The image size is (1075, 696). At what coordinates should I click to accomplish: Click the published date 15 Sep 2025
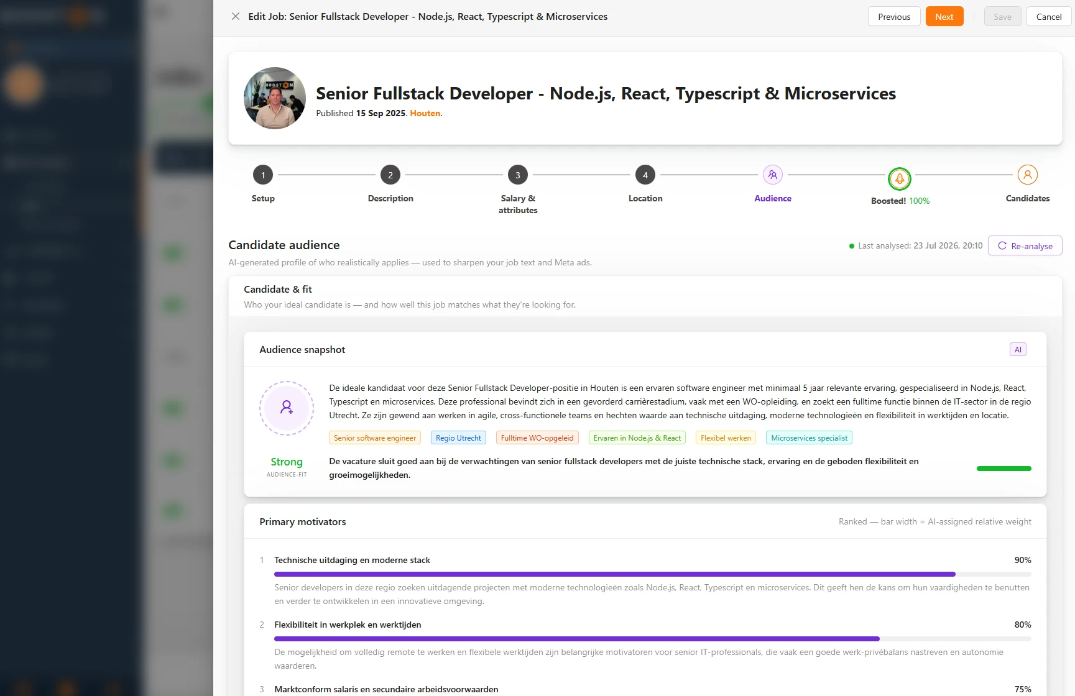[381, 113]
